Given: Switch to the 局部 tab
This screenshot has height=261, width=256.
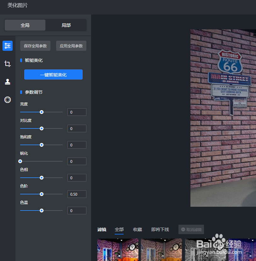Looking at the screenshot, I should tap(66, 25).
